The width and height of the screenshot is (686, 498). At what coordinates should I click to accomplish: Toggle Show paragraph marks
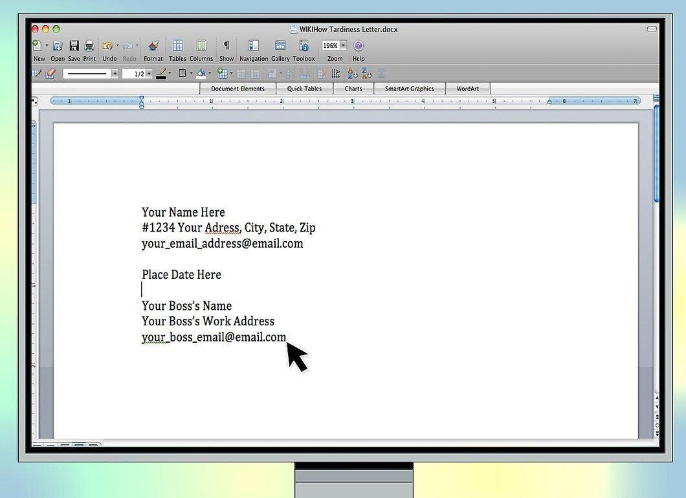[x=227, y=45]
